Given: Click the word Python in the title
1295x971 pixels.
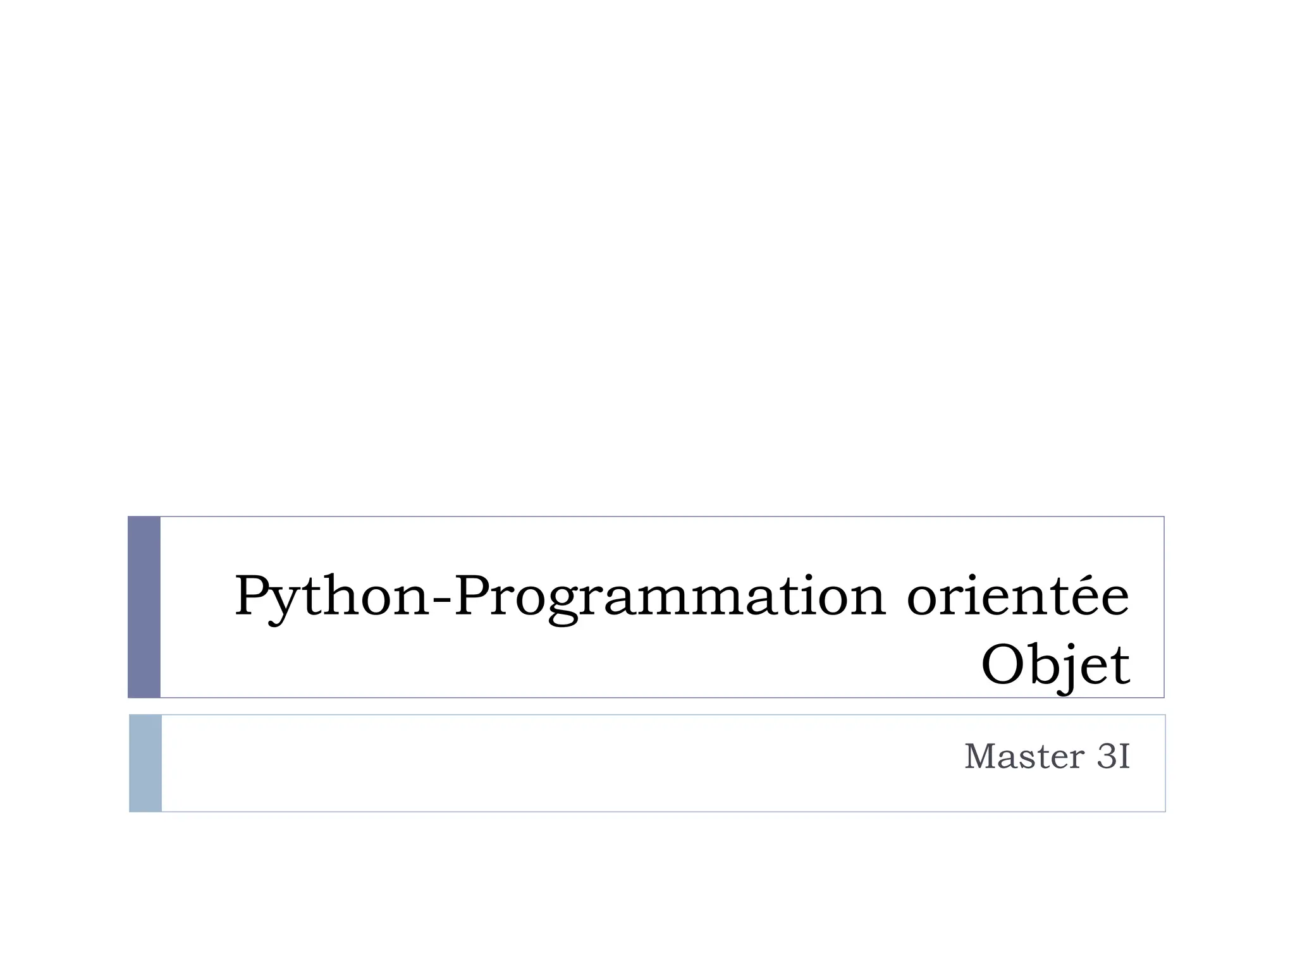Looking at the screenshot, I should 332,596.
